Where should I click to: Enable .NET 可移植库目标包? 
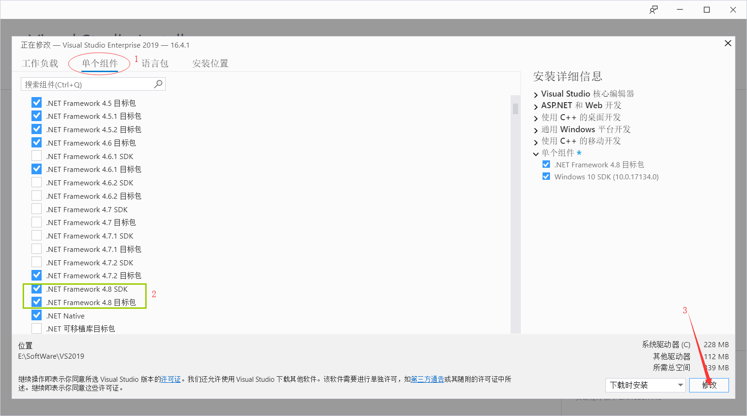coord(37,328)
